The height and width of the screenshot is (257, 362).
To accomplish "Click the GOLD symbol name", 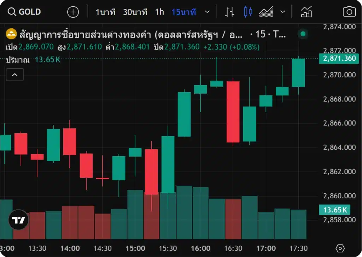I will [30, 12].
